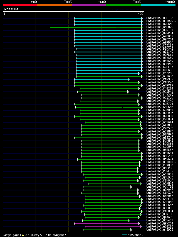Open hit UniRef100_Q9LTG3
This screenshot has height=237, width=178.
[x=160, y=18]
